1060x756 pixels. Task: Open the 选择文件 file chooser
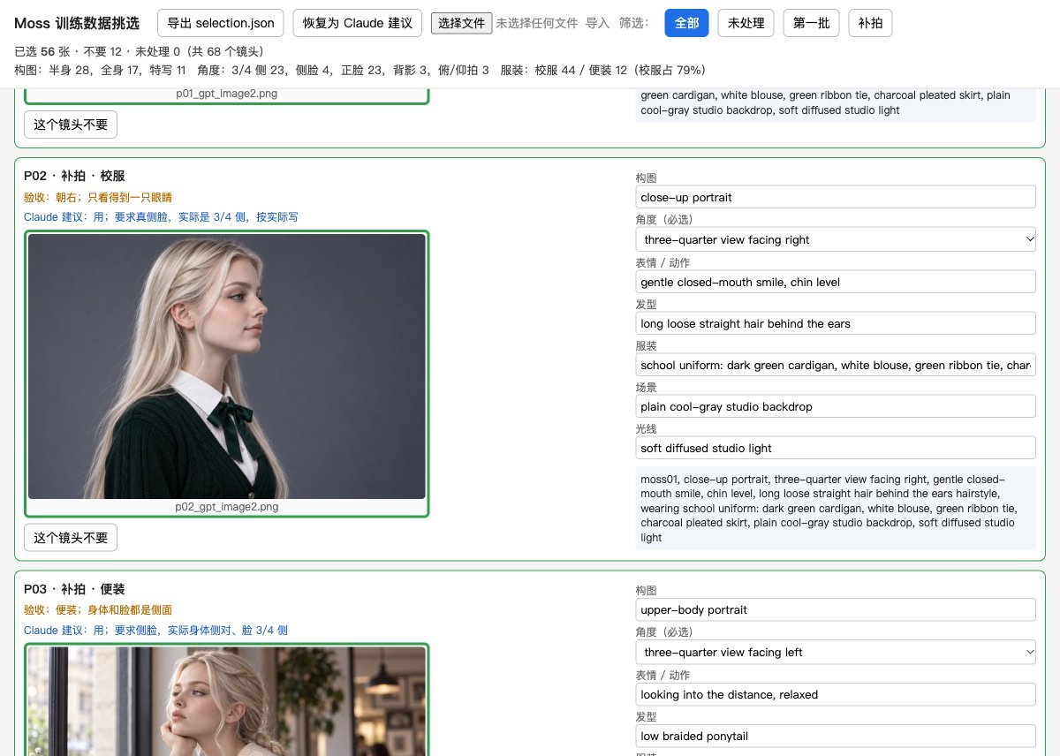tap(461, 23)
